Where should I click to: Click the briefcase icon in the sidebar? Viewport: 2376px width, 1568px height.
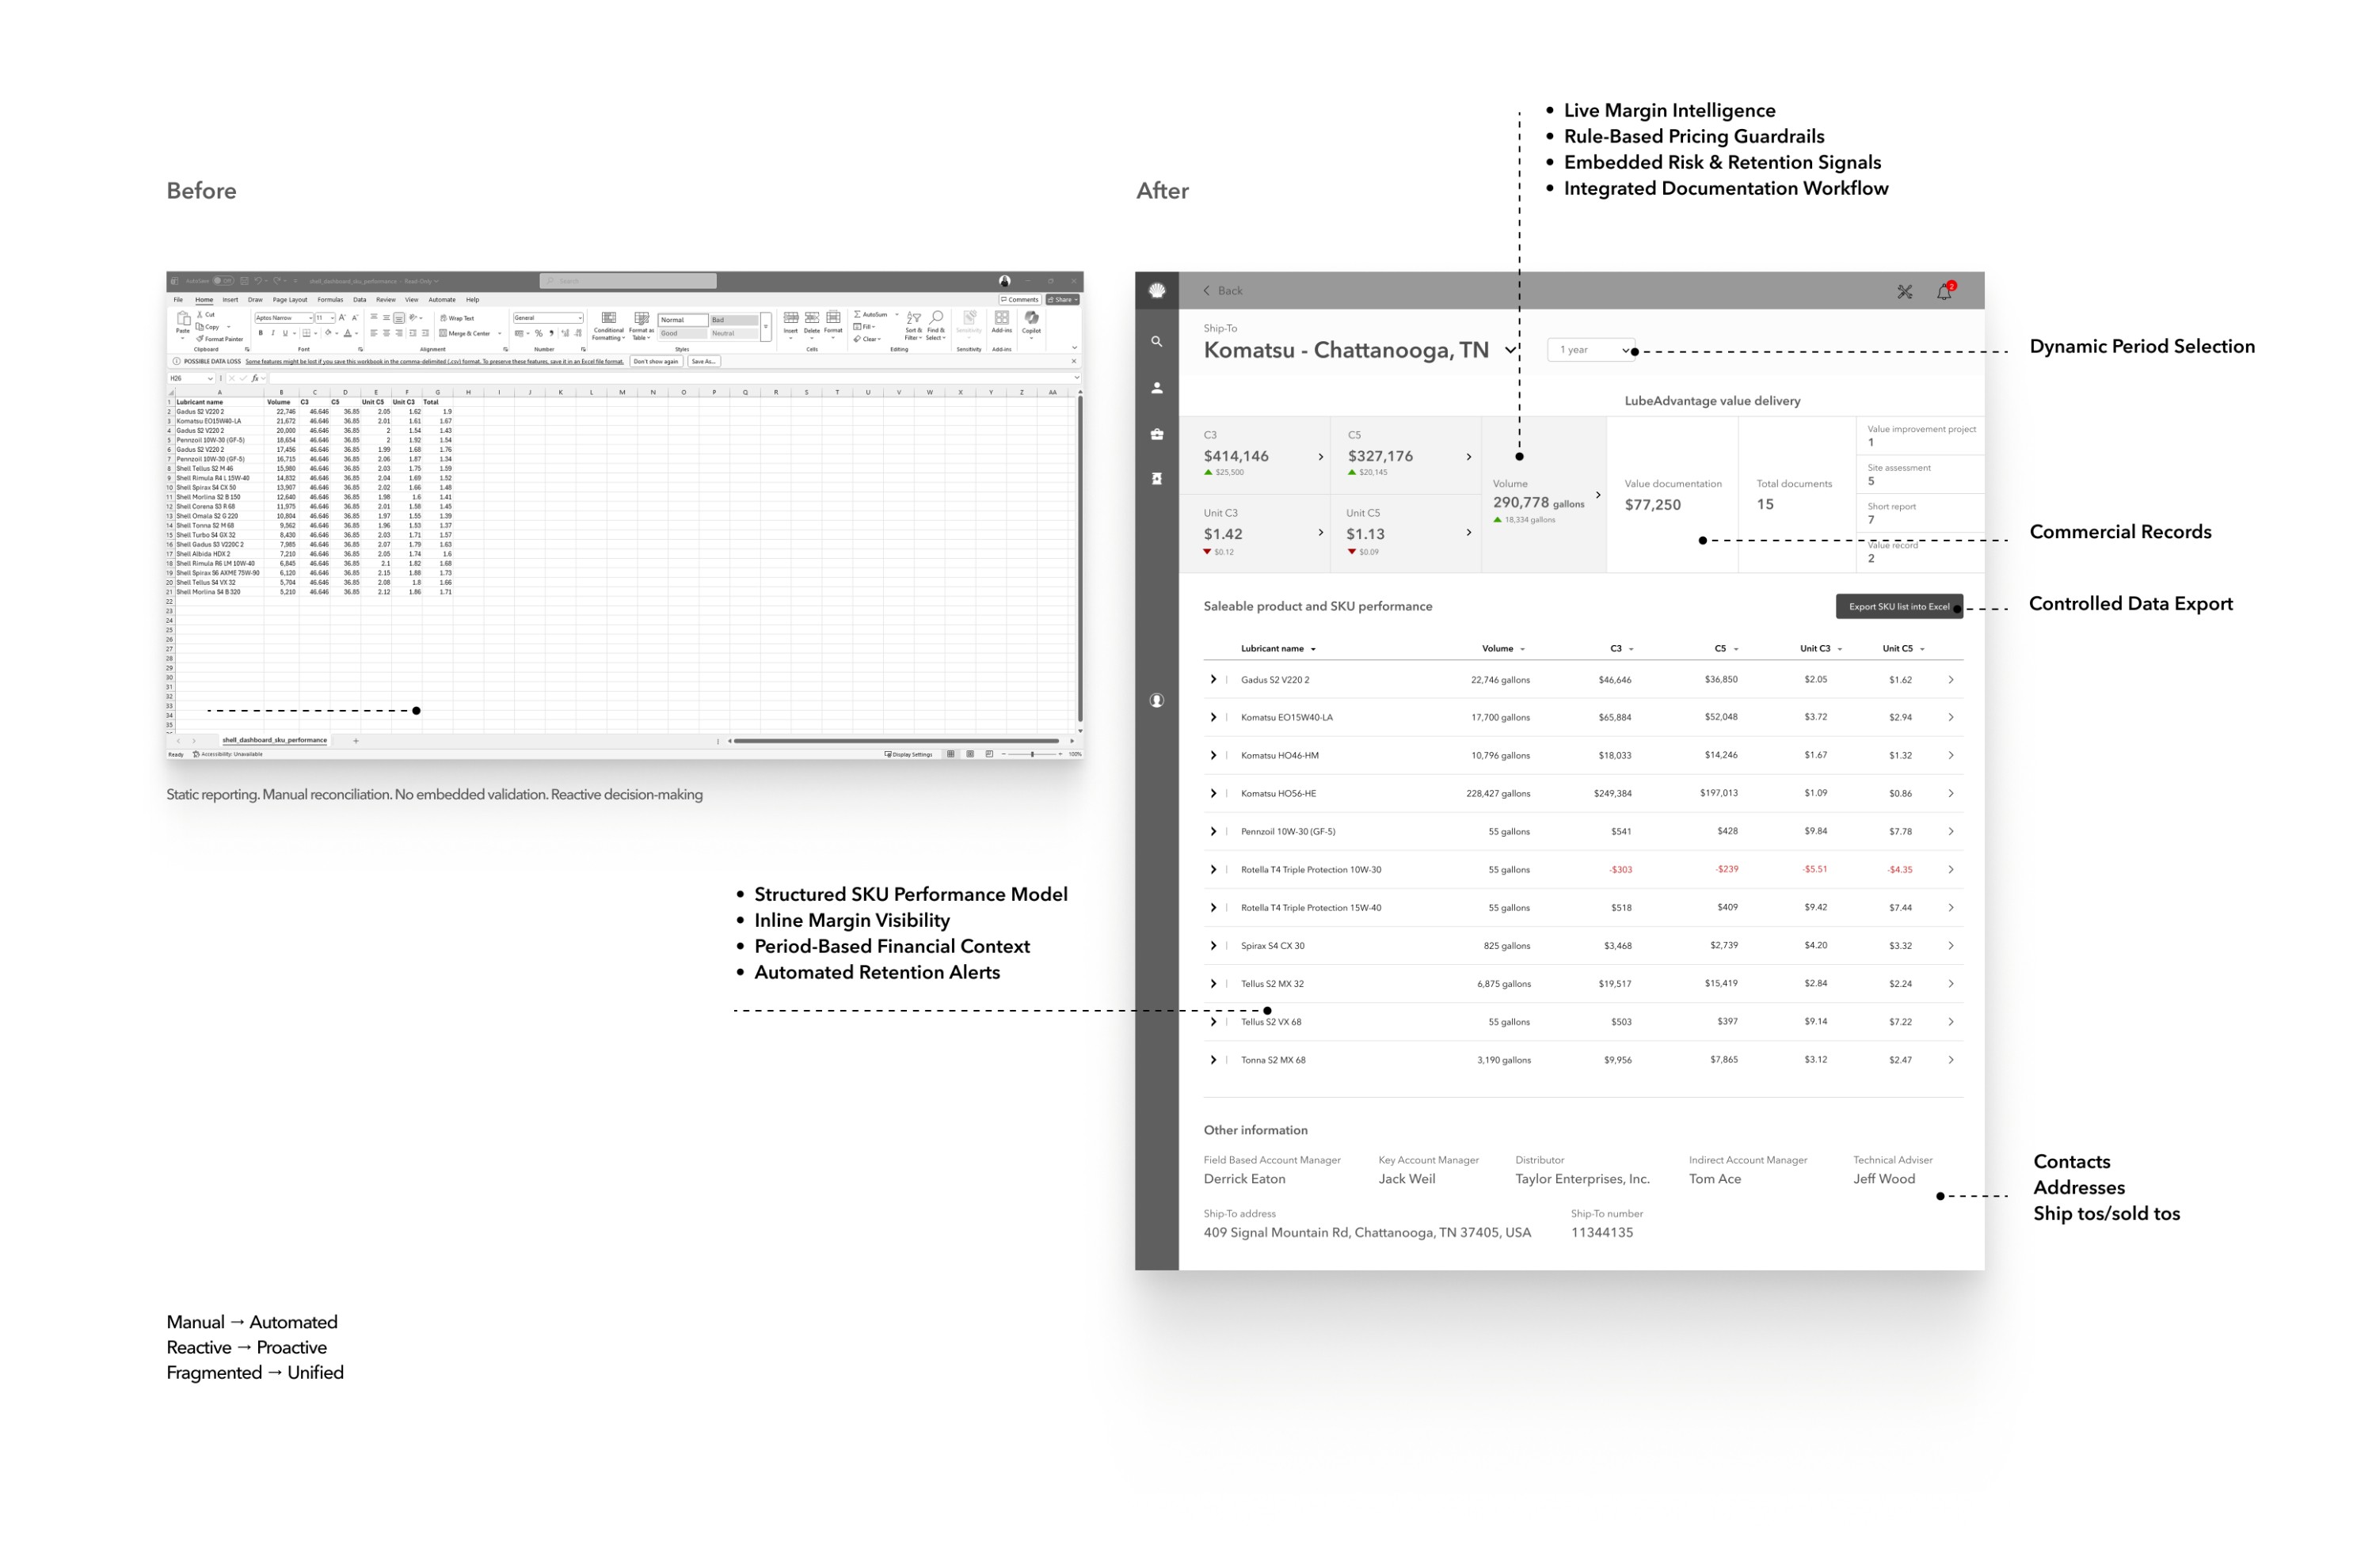click(1156, 434)
